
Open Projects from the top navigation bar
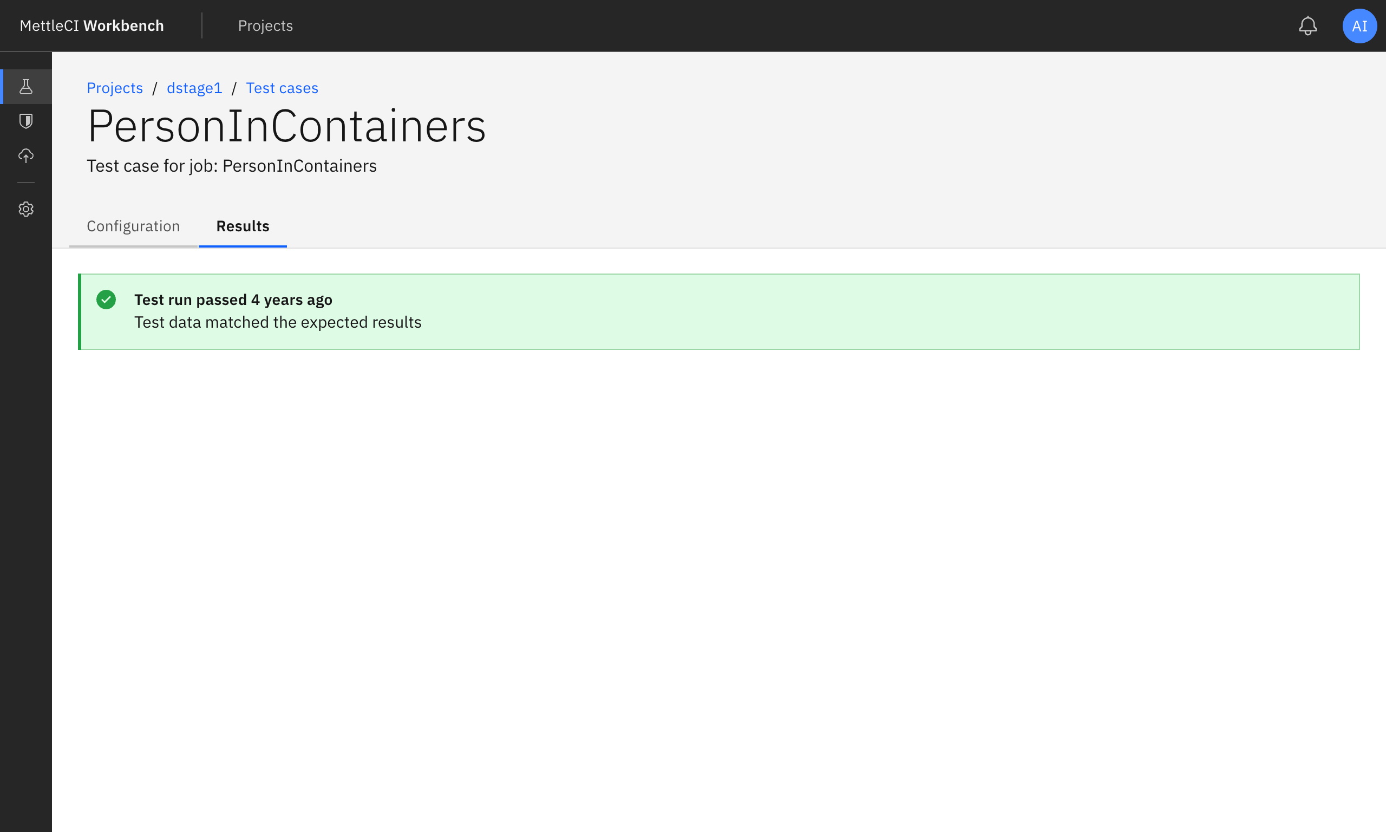point(265,25)
